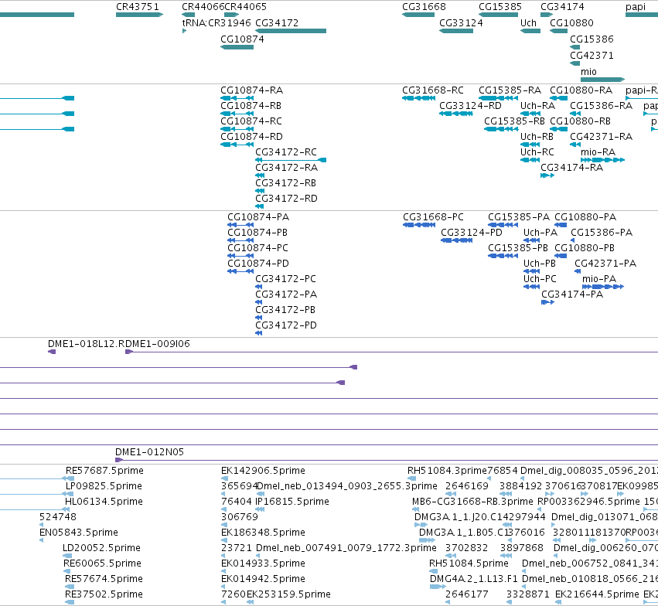Open EST MB6-CG31668-RB.3prime
Image resolution: width=658 pixels, height=606 pixels.
tap(415, 509)
